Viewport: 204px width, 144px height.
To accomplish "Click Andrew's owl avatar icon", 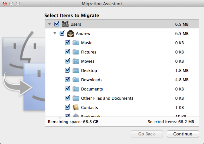I will point(70,33).
